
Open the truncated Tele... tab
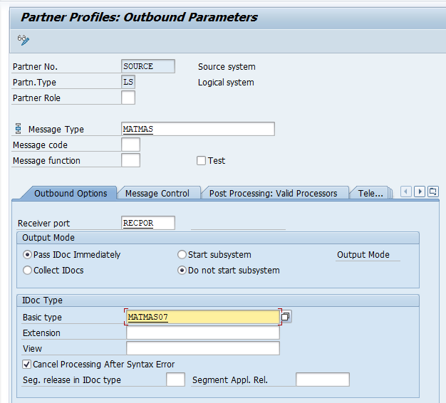click(370, 193)
